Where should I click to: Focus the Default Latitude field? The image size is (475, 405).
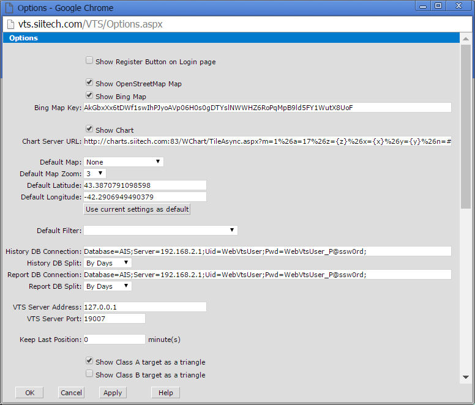tap(145, 185)
